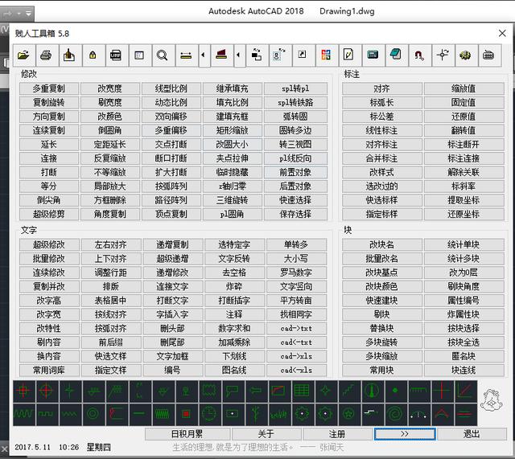Click the 三维旋转 button
Screen dimensions: 515x459
click(x=233, y=200)
